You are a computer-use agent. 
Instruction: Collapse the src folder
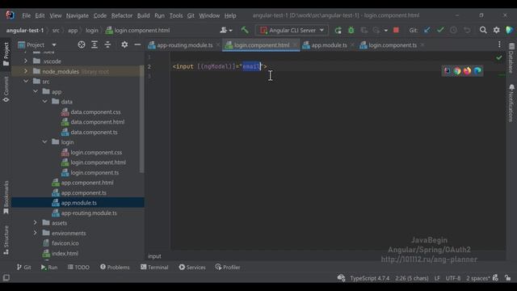(26, 81)
